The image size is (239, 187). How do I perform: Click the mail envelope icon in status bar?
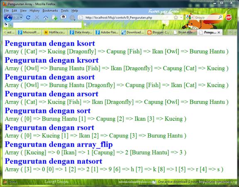click(154, 182)
